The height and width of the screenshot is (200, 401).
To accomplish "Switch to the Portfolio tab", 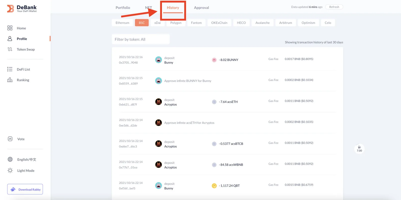I will coord(123,8).
